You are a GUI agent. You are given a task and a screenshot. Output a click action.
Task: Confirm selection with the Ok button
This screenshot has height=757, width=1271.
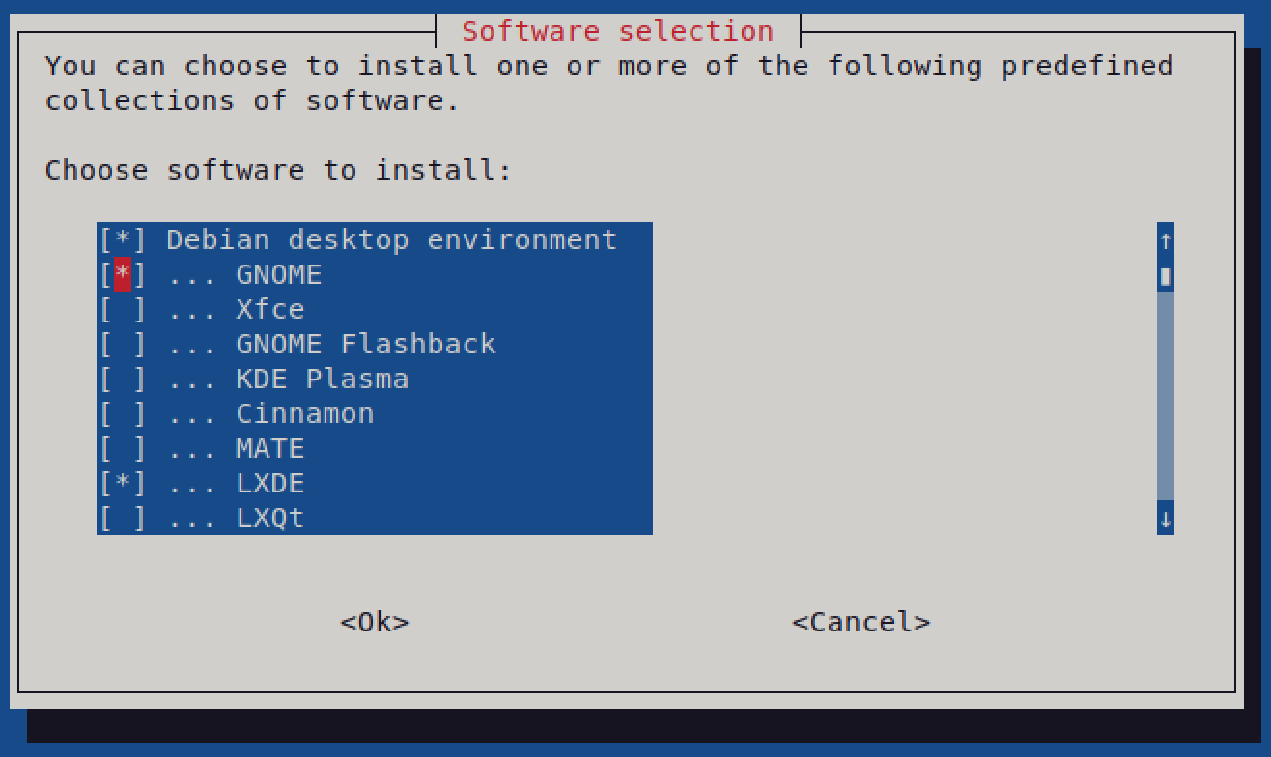pos(375,622)
